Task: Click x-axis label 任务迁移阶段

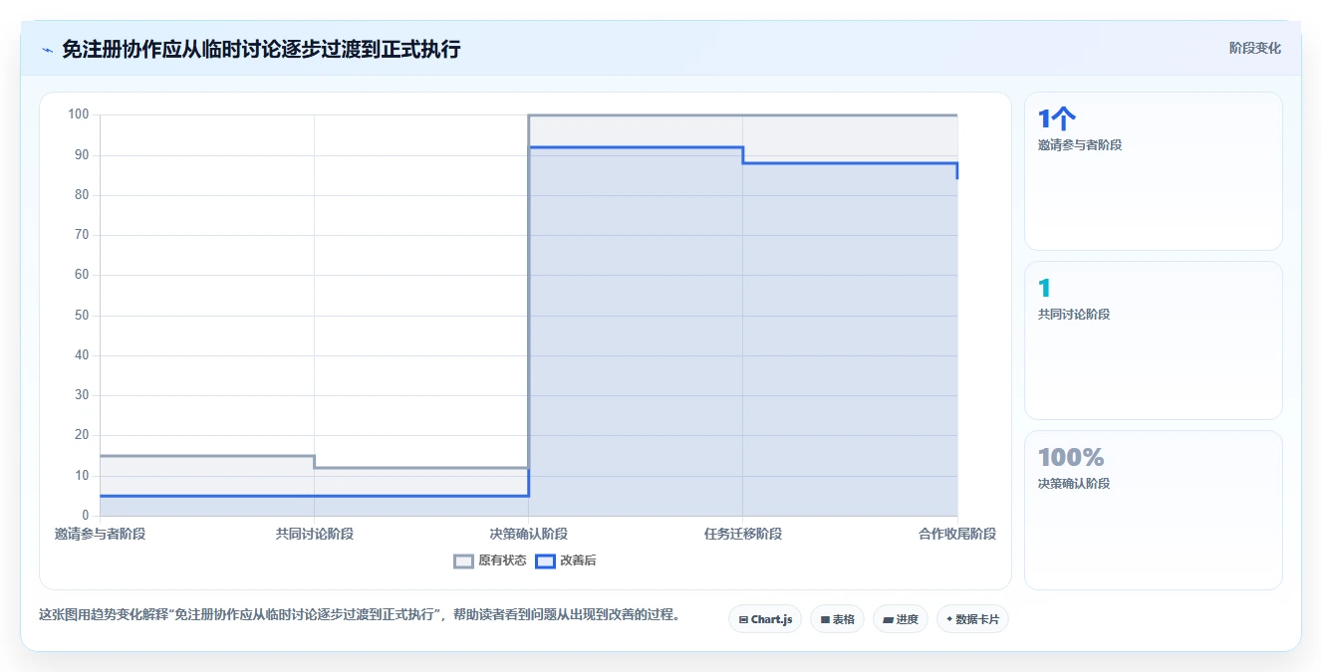Action: click(743, 534)
